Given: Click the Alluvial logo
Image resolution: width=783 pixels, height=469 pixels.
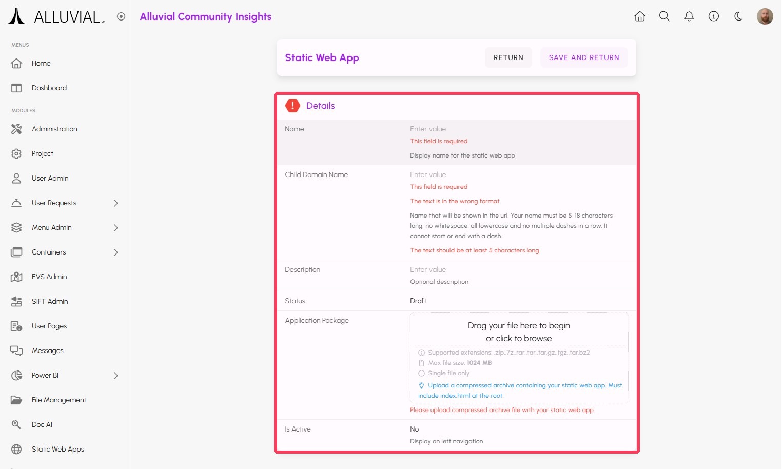Looking at the screenshot, I should coord(56,16).
